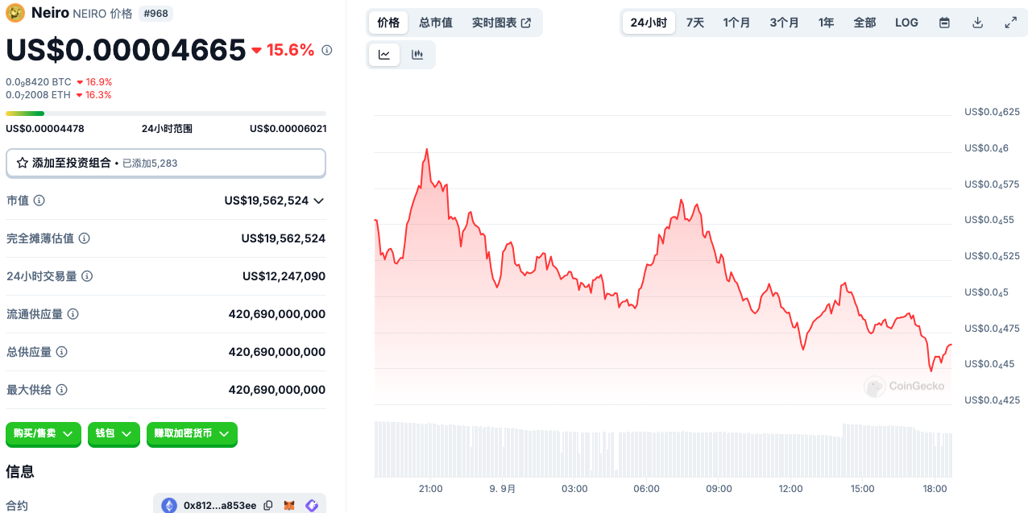Add token via MetaMask fox icon

point(289,506)
